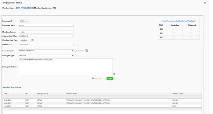Toggle the Weekdays header checkbox
Screen dimensions: 213x114
(169, 25)
